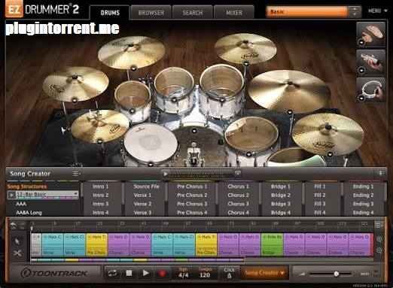Play the groove preview in Song Creator header
This screenshot has width=393, height=288.
166,174
